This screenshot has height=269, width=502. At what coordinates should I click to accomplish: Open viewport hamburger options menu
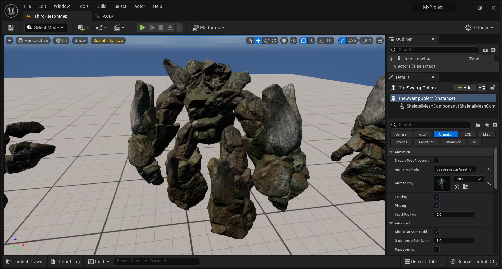[9, 40]
